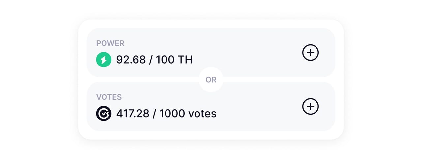Click the green lightning bolt Power icon
Viewport: 422px width, 159px height.
pos(104,60)
